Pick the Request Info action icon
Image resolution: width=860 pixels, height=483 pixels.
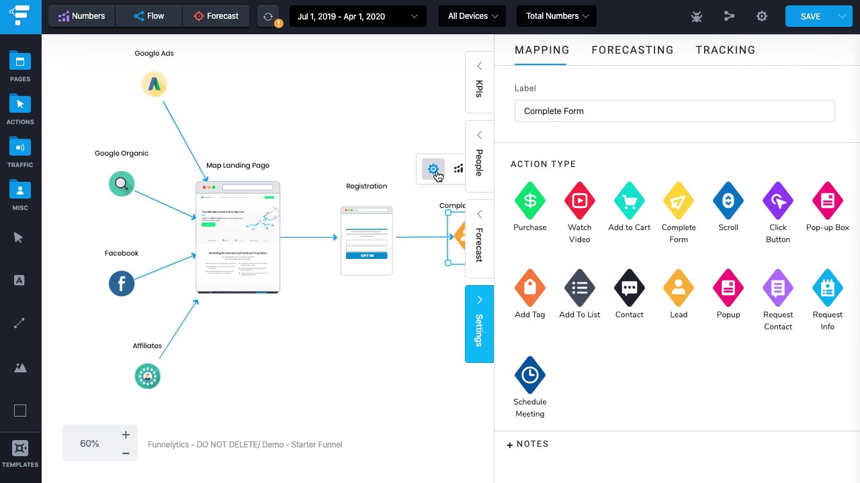click(828, 287)
